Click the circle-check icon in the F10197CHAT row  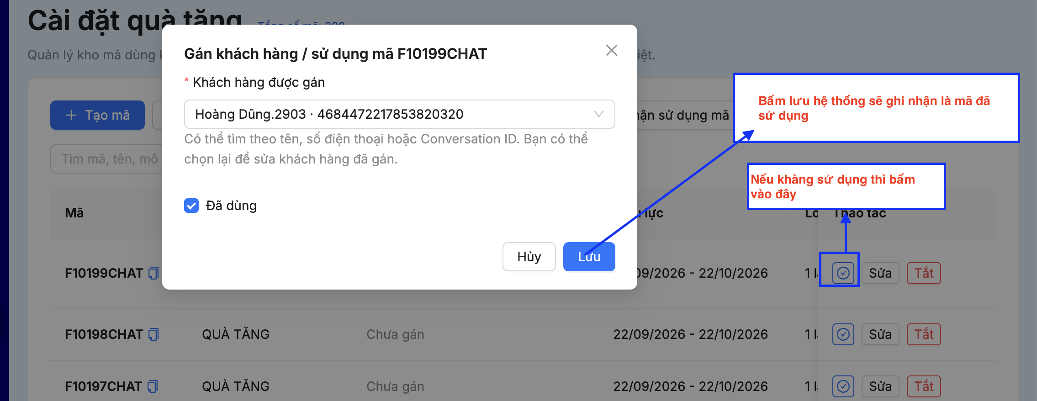click(843, 386)
